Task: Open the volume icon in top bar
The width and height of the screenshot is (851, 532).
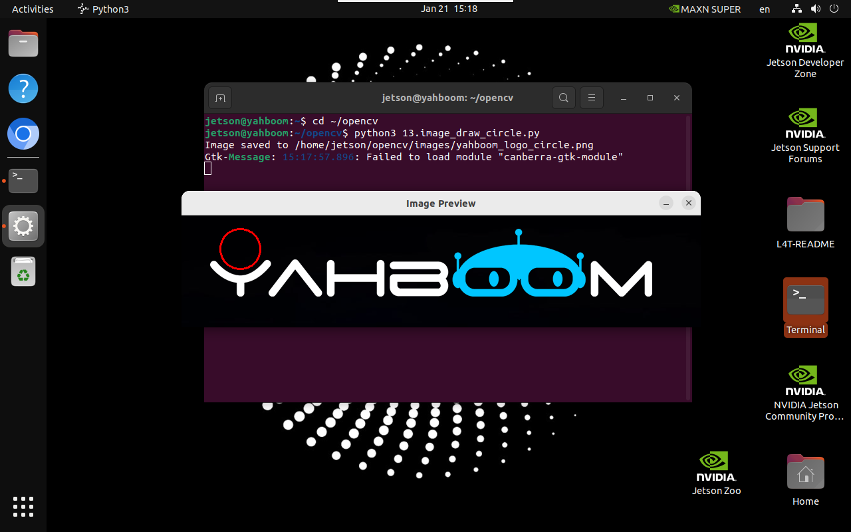Action: coord(815,9)
